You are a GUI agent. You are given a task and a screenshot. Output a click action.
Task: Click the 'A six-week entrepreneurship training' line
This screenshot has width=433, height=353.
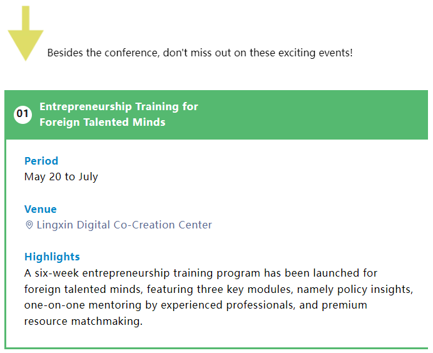click(x=200, y=273)
